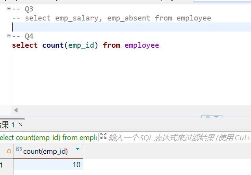This screenshot has height=175, width=251.
Task: Place the cursor on the count keyword
Action: pyautogui.click(x=53, y=45)
